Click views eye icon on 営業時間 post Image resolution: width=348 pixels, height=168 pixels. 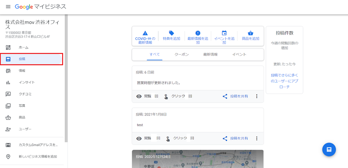coord(139,96)
